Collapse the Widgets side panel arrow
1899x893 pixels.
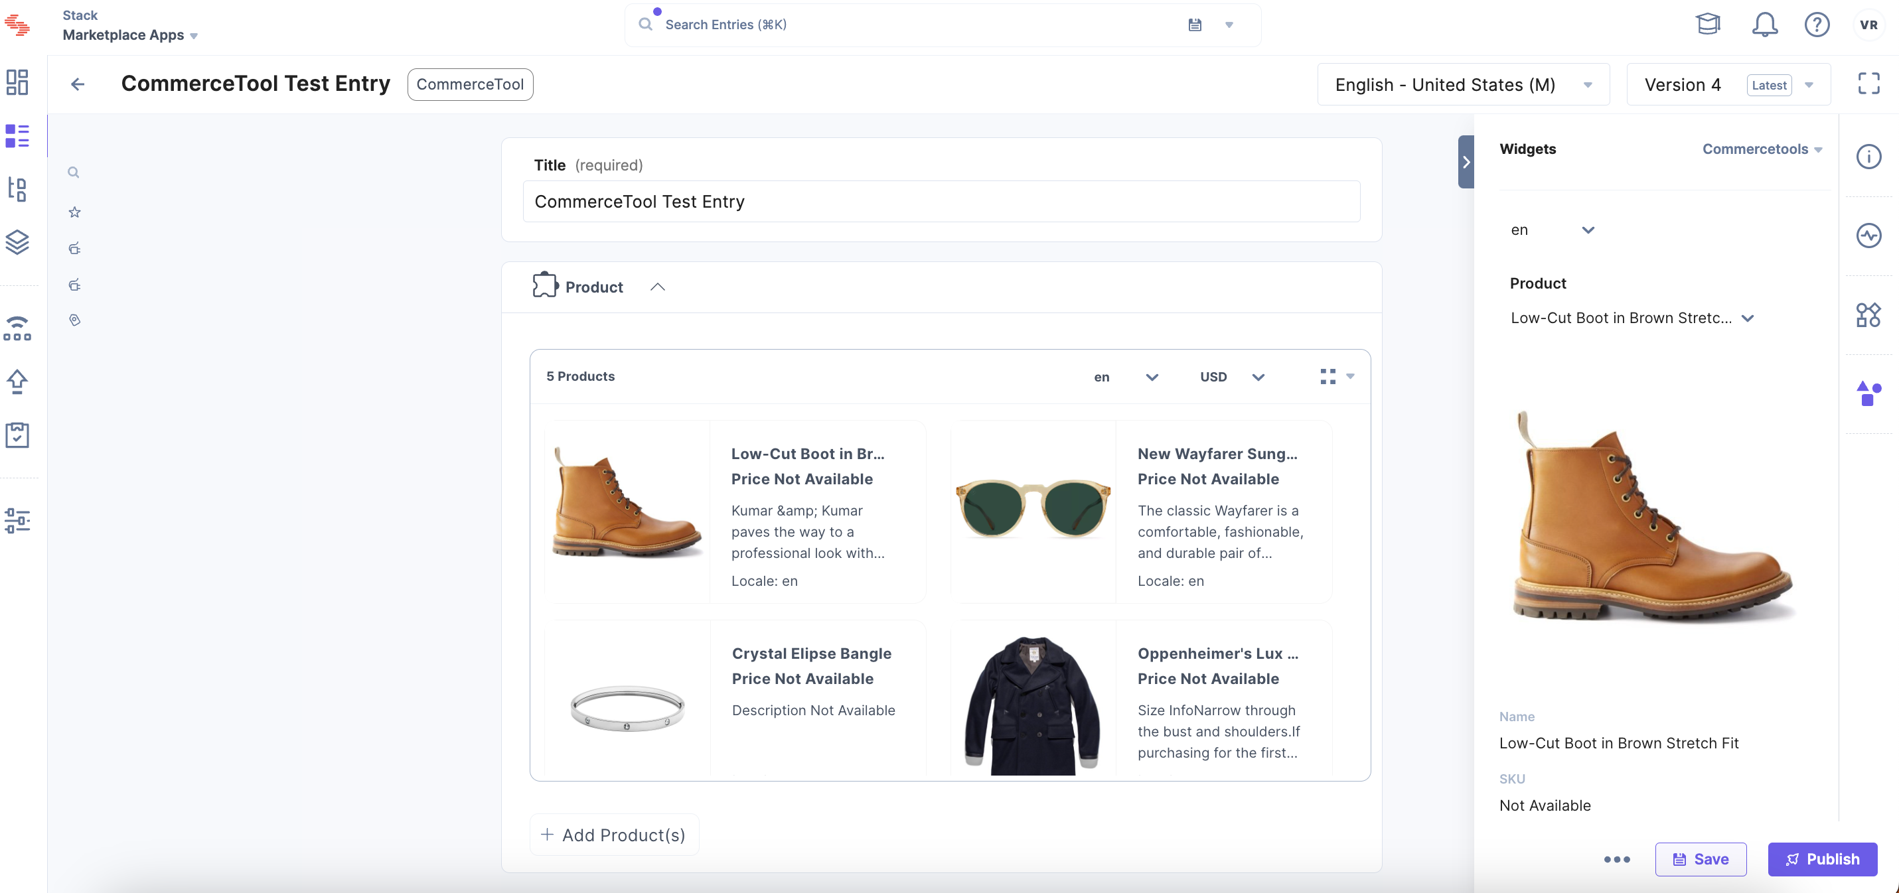pyautogui.click(x=1466, y=162)
